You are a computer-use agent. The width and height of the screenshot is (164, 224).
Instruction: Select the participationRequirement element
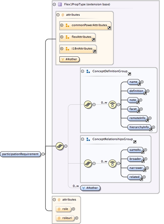click(21, 154)
